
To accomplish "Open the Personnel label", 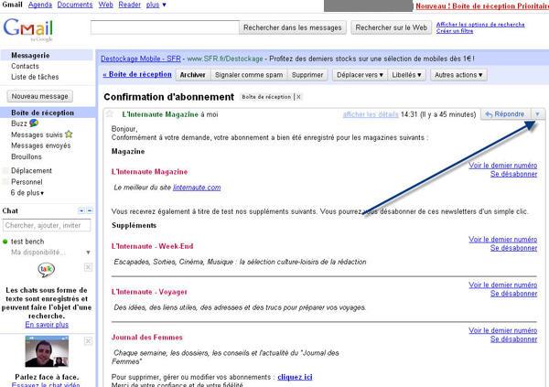I will pos(27,182).
